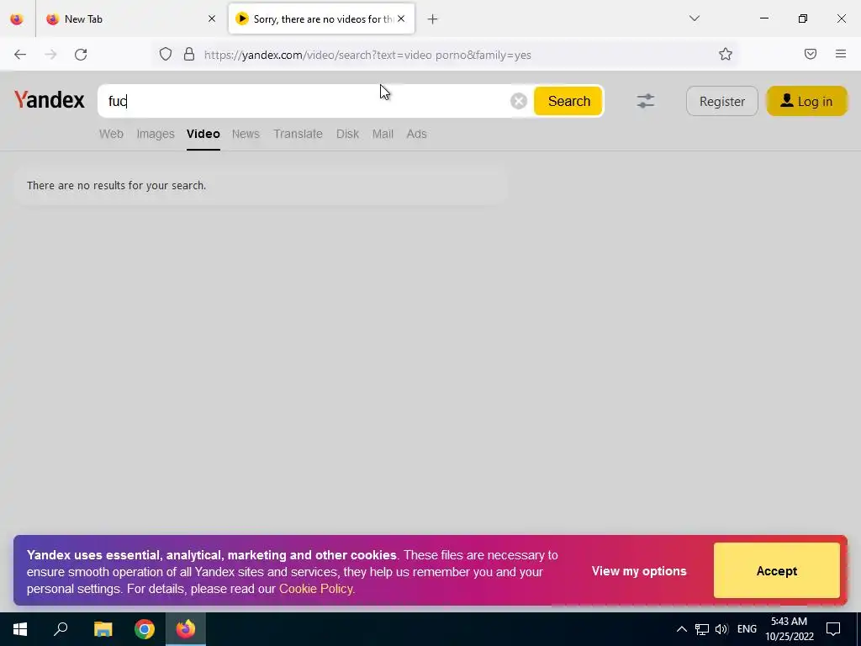Clear the search query with the X icon
861x646 pixels.
518,101
